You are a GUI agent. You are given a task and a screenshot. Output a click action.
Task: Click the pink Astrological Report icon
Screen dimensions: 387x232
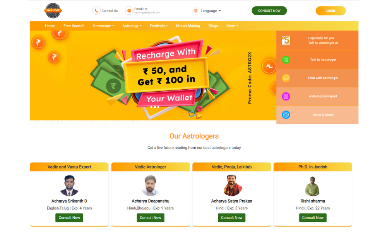pyautogui.click(x=286, y=96)
